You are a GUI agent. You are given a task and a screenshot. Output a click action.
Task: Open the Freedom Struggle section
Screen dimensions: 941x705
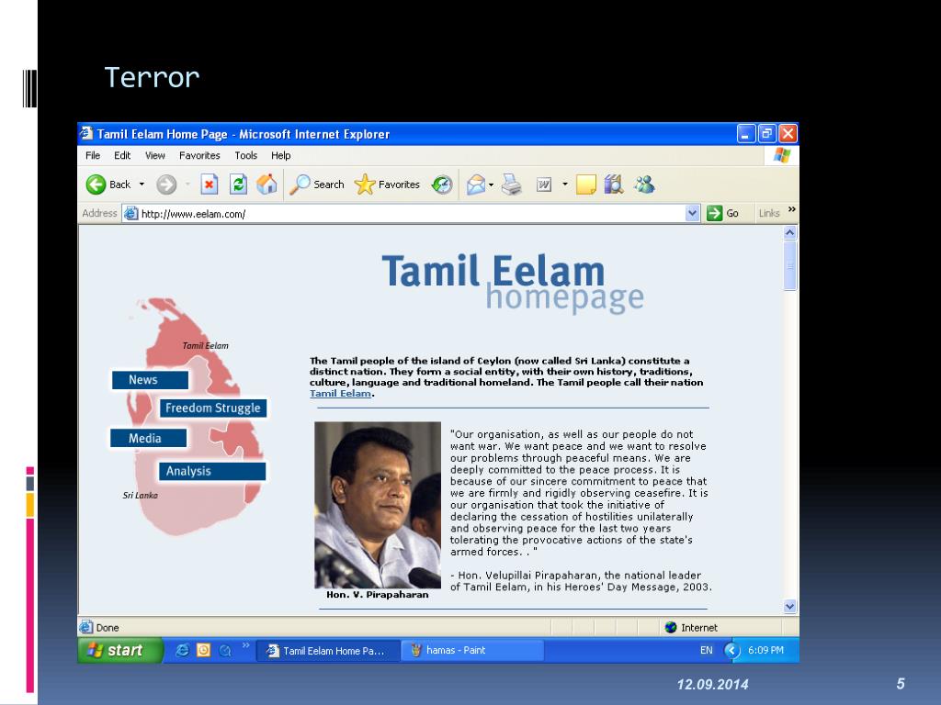(x=213, y=408)
